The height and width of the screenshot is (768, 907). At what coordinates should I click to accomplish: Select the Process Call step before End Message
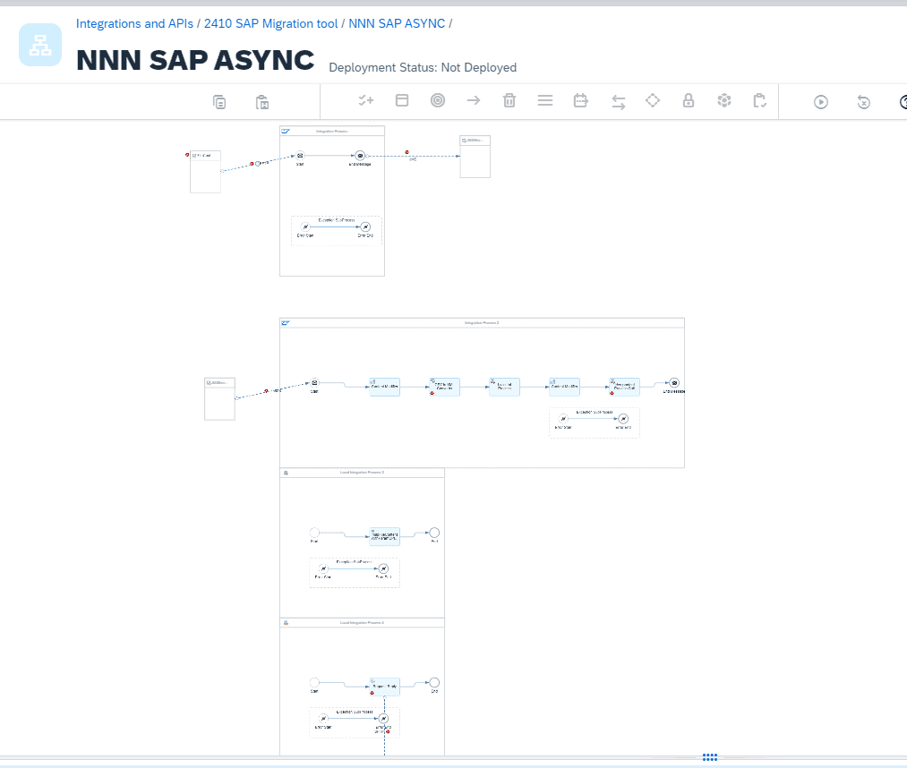[x=625, y=387]
